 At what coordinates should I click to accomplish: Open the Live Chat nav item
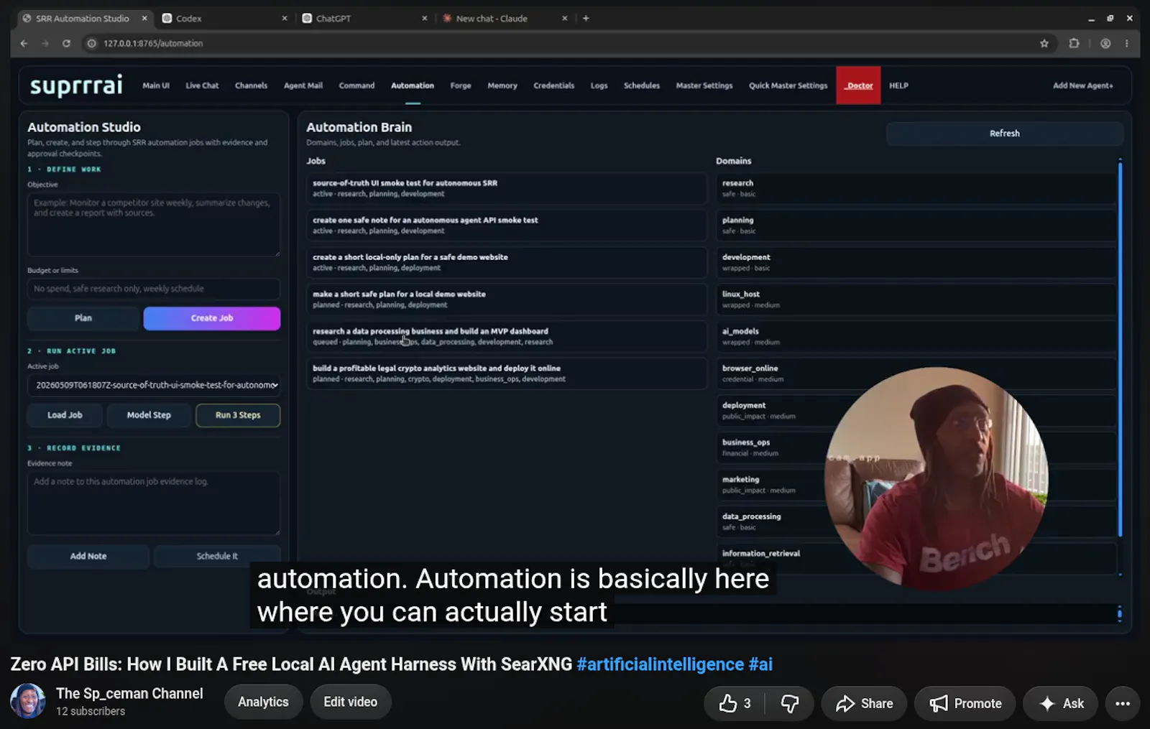[x=202, y=85]
